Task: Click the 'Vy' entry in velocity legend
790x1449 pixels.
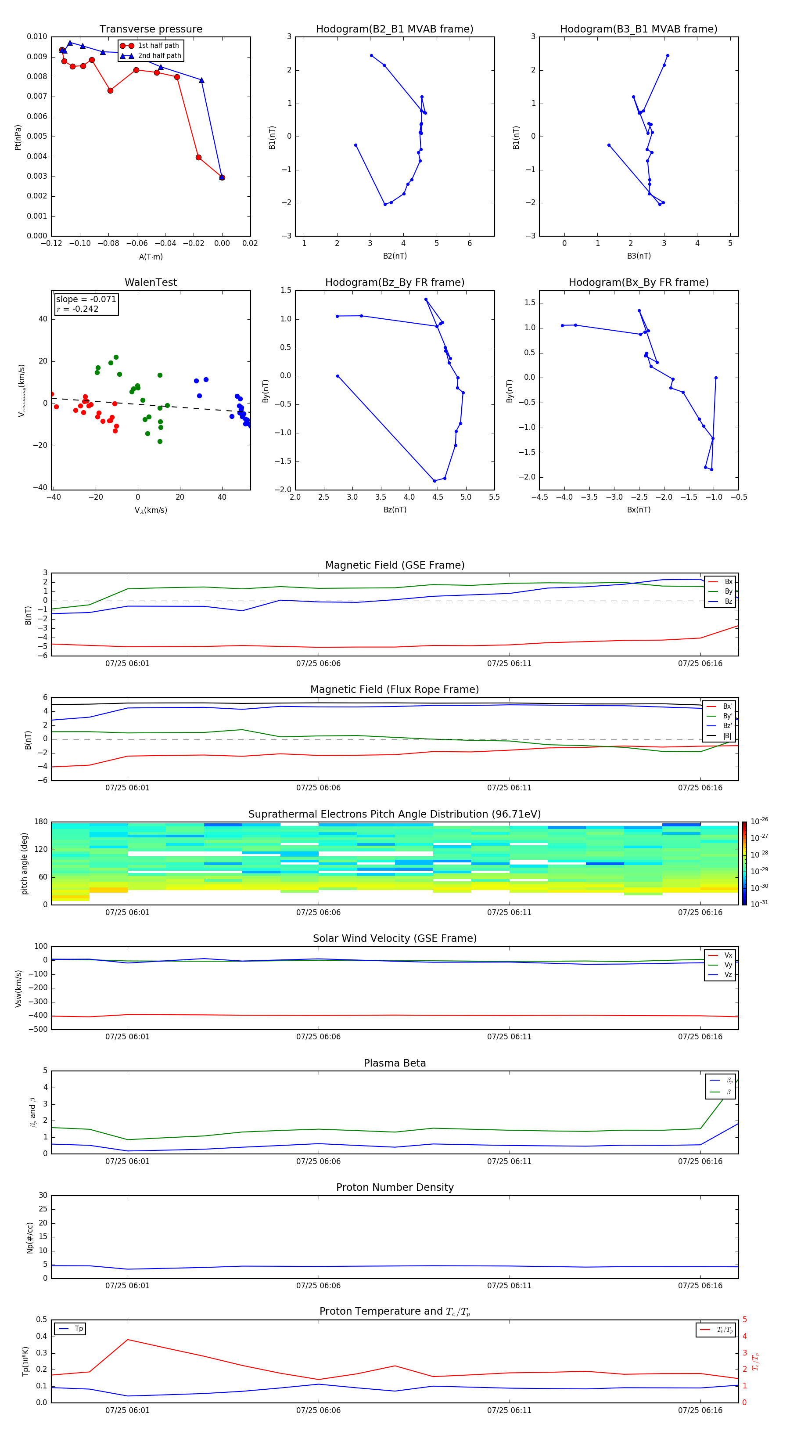Action: [720, 965]
